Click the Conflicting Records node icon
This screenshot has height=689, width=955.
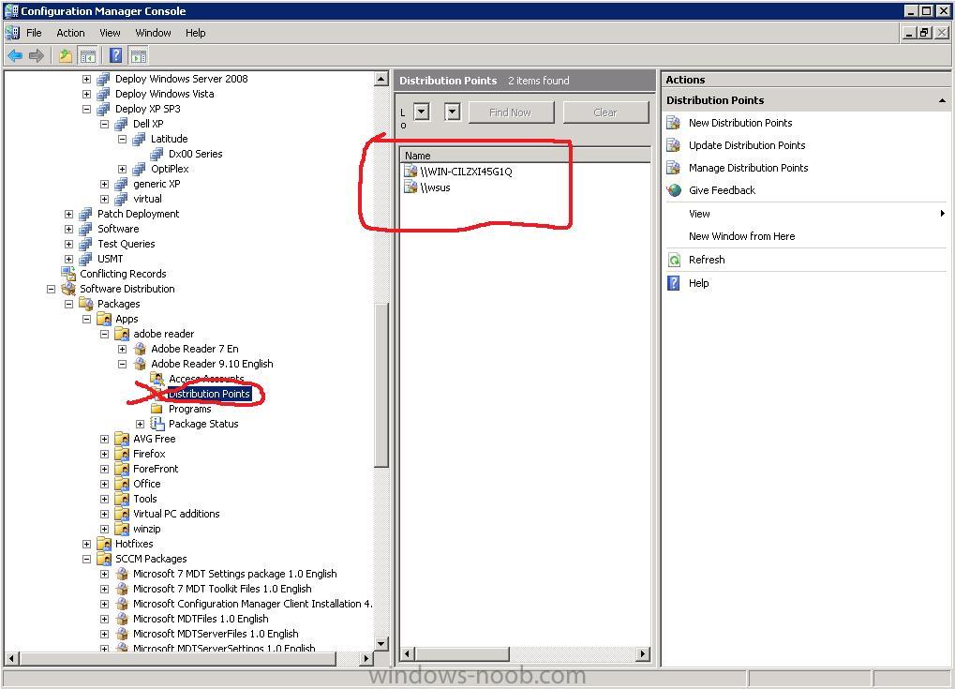point(68,274)
